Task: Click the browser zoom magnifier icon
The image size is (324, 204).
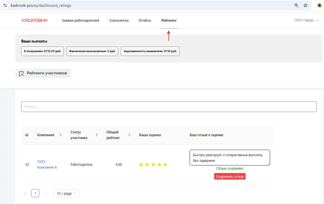Action: 296,5
